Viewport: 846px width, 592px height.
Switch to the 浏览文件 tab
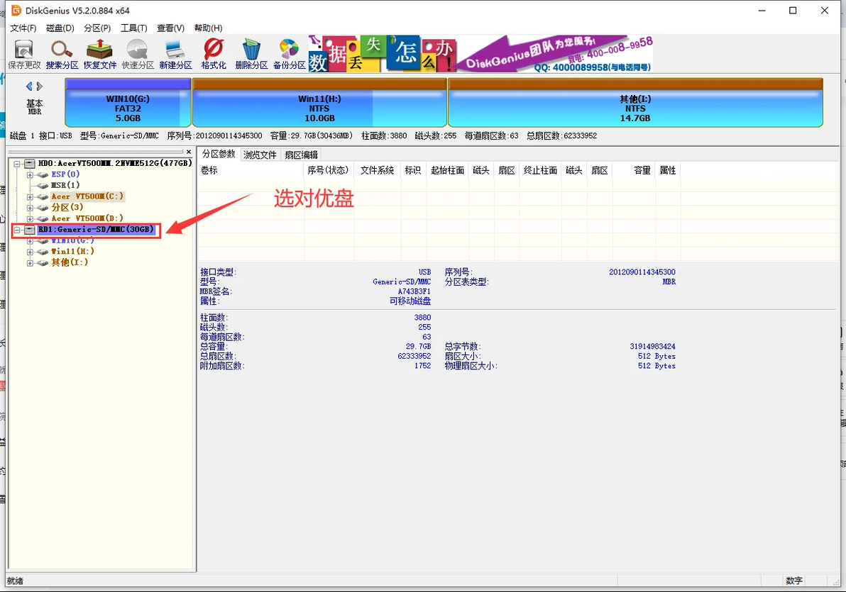(x=260, y=154)
